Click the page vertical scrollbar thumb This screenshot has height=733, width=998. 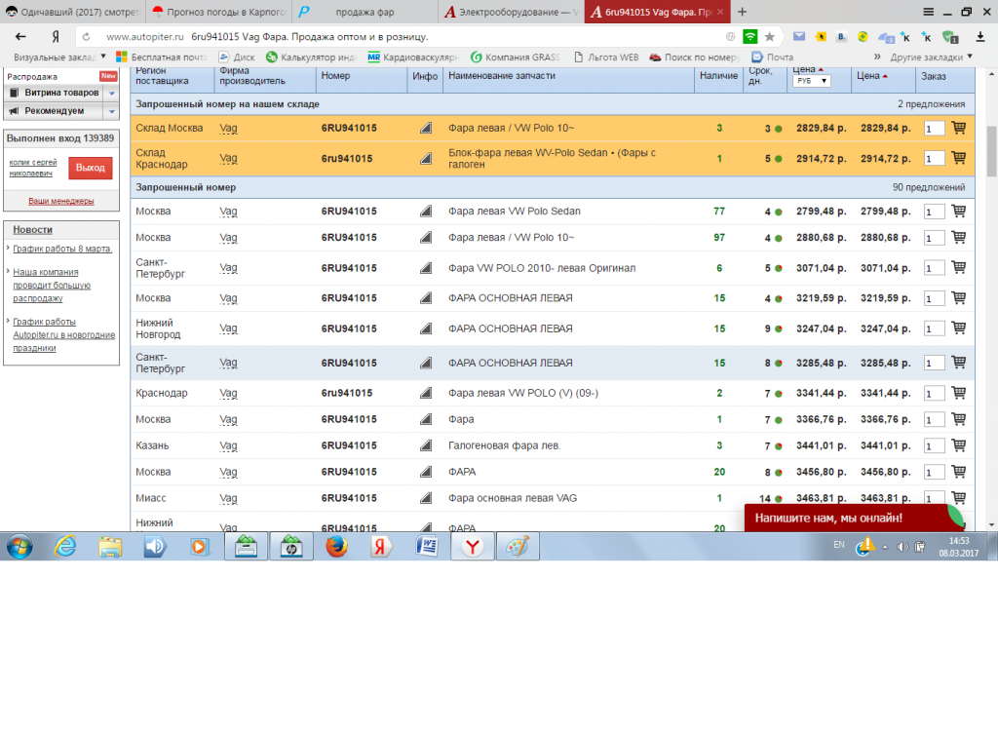coord(991,151)
